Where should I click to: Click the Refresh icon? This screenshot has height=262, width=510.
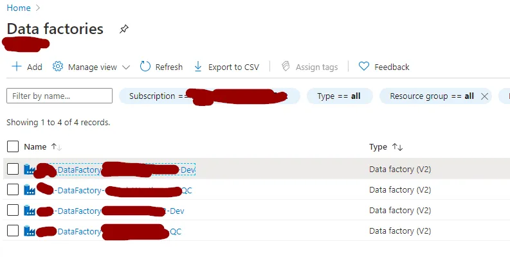coord(145,67)
